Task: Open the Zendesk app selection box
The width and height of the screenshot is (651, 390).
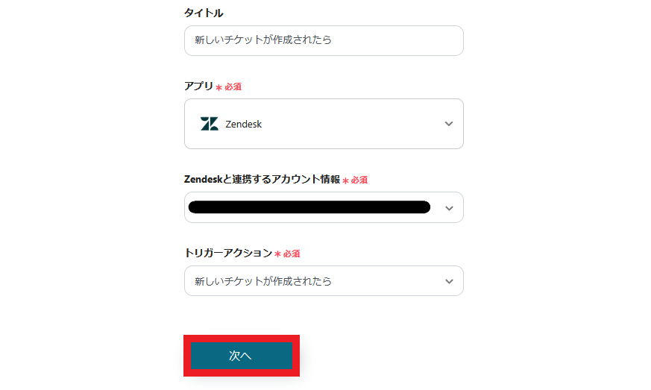Action: [324, 124]
